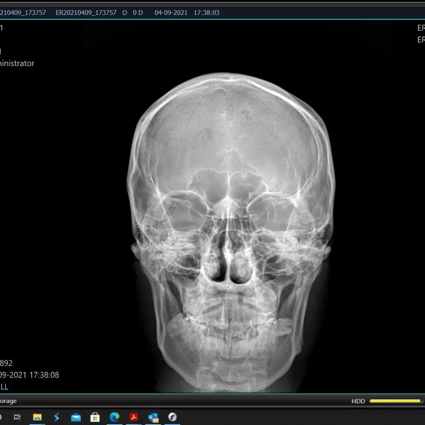Image resolution: width=425 pixels, height=425 pixels.
Task: Launch the blue lightning bolt taskbar app
Action: [x=57, y=417]
